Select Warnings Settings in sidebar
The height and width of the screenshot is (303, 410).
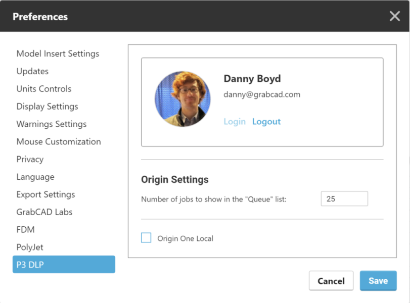(52, 124)
